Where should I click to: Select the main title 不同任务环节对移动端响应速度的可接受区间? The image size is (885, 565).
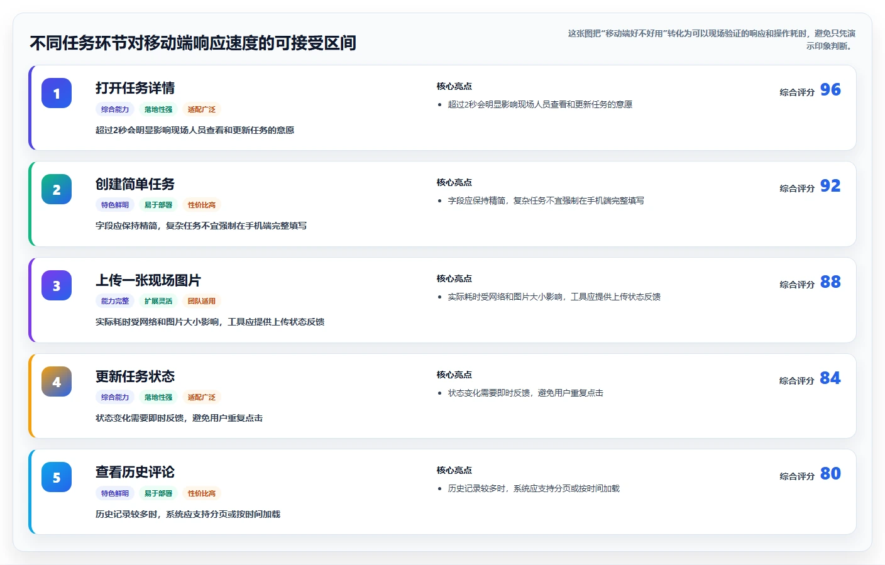point(193,43)
